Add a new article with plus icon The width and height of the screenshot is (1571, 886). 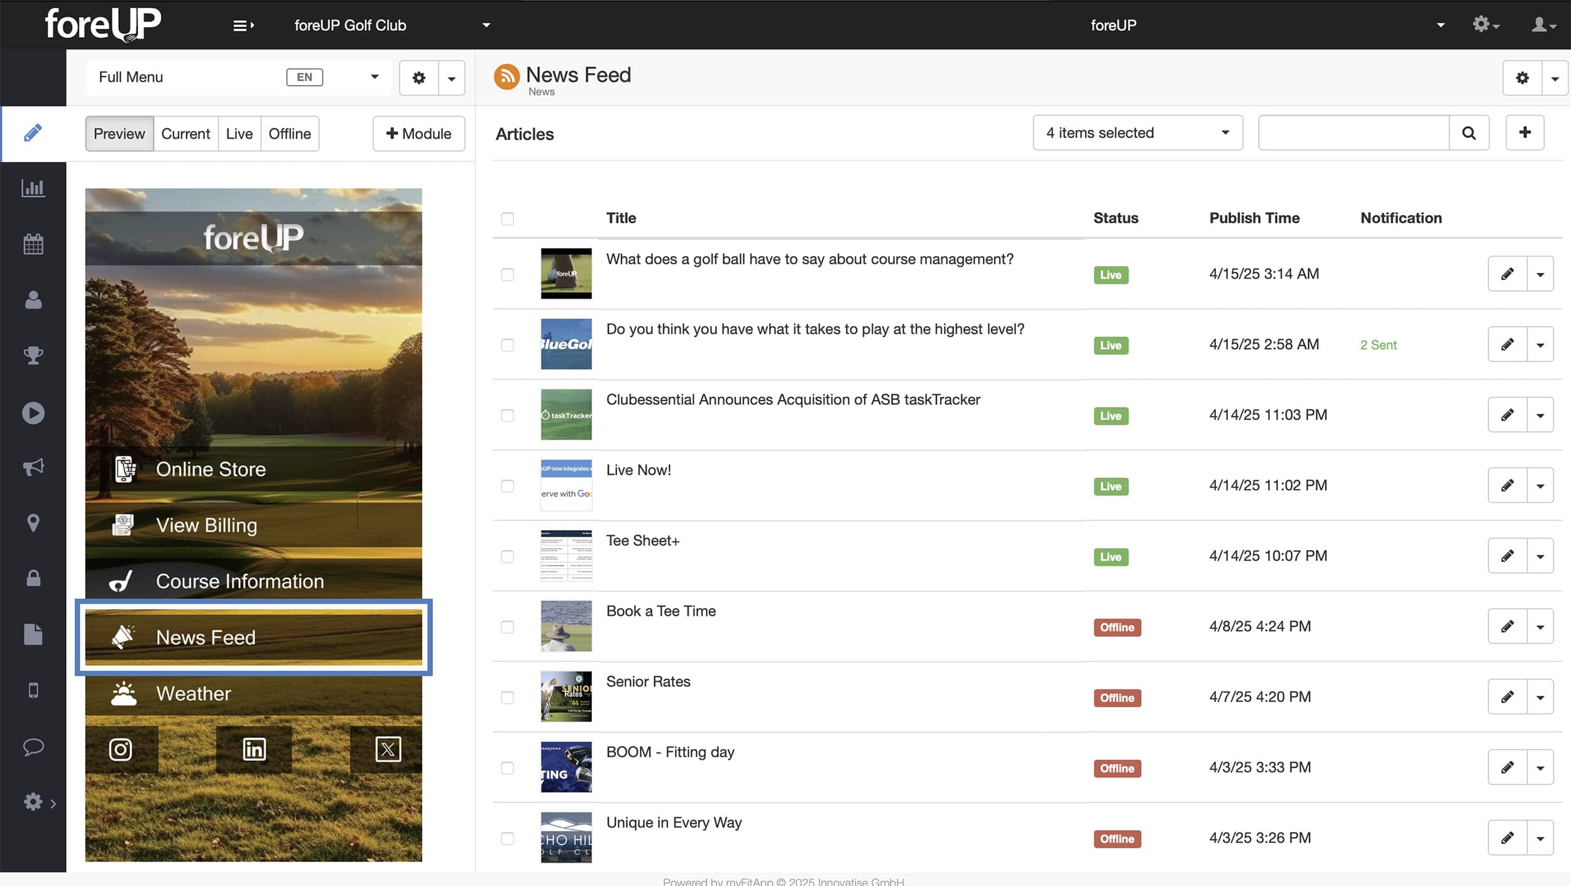1524,132
